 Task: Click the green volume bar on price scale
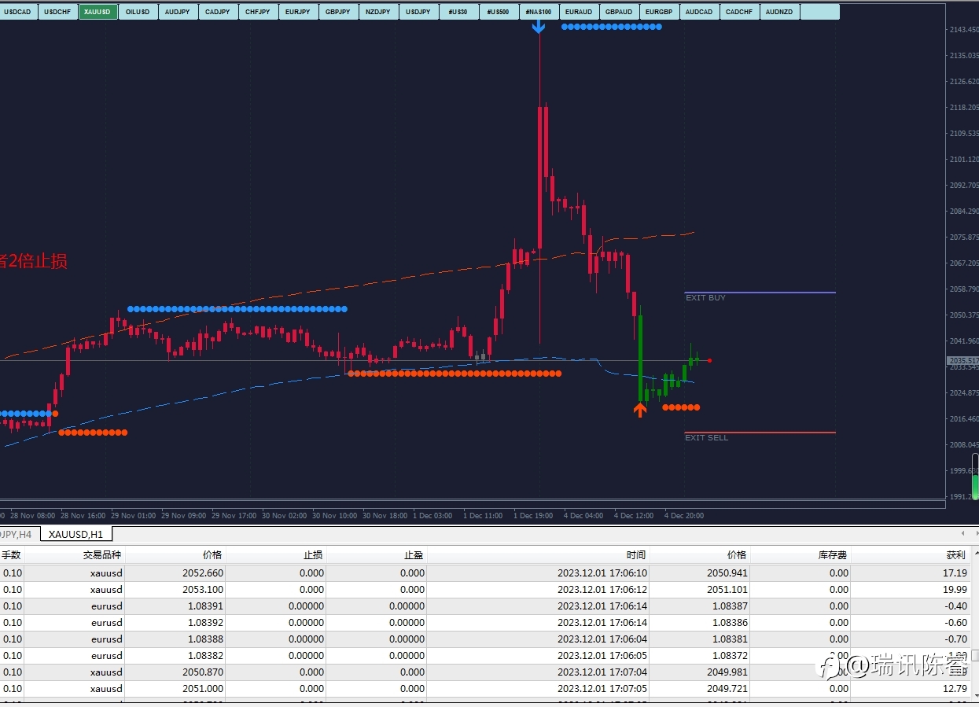(x=975, y=486)
